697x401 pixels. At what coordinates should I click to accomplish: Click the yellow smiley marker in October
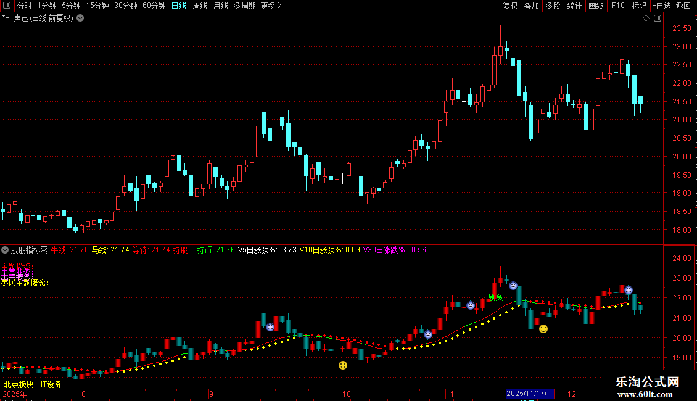tap(343, 365)
